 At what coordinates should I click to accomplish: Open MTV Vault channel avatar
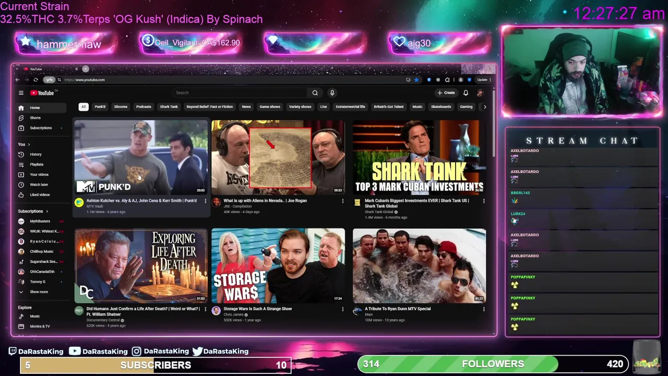pyautogui.click(x=79, y=203)
